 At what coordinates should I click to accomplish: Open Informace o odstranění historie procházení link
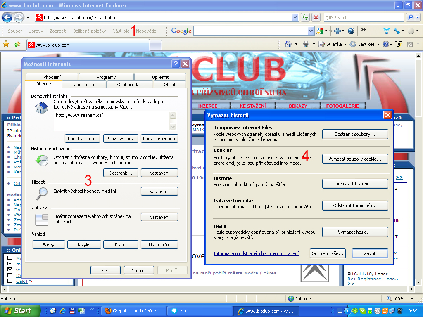(x=256, y=253)
